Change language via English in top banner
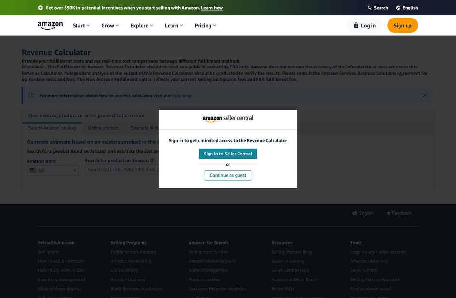The image size is (456, 298). coord(410,8)
